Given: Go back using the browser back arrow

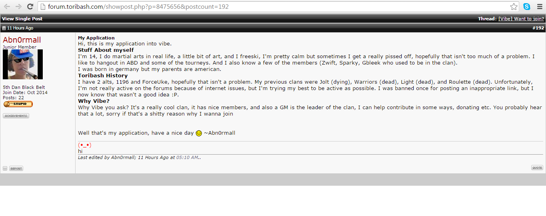Looking at the screenshot, I should (7, 6).
